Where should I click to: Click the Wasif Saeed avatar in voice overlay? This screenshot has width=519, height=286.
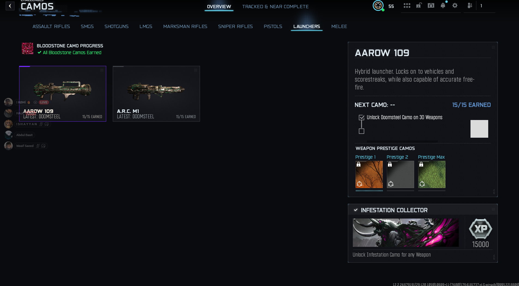pos(8,146)
